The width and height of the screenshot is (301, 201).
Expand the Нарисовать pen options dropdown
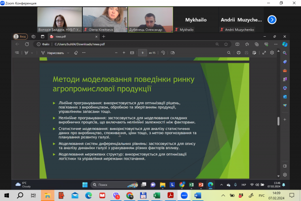click(x=68, y=53)
